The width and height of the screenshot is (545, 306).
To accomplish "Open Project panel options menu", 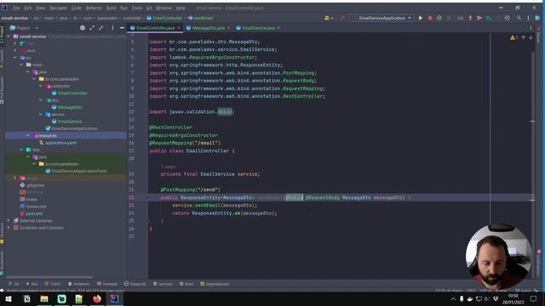I will click(112, 28).
